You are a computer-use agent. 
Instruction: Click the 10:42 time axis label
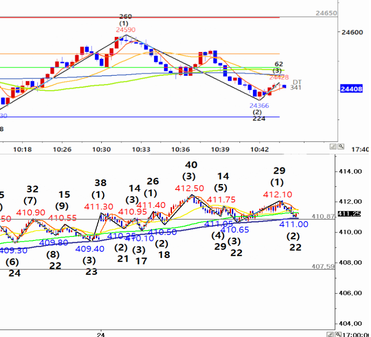coord(259,149)
